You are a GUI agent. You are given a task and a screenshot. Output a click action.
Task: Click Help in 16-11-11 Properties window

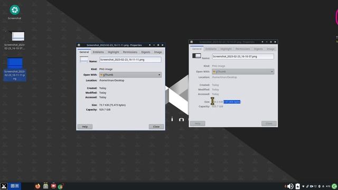pyautogui.click(x=85, y=127)
